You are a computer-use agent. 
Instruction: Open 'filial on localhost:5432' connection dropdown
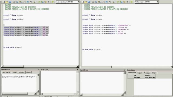coord(158,2)
